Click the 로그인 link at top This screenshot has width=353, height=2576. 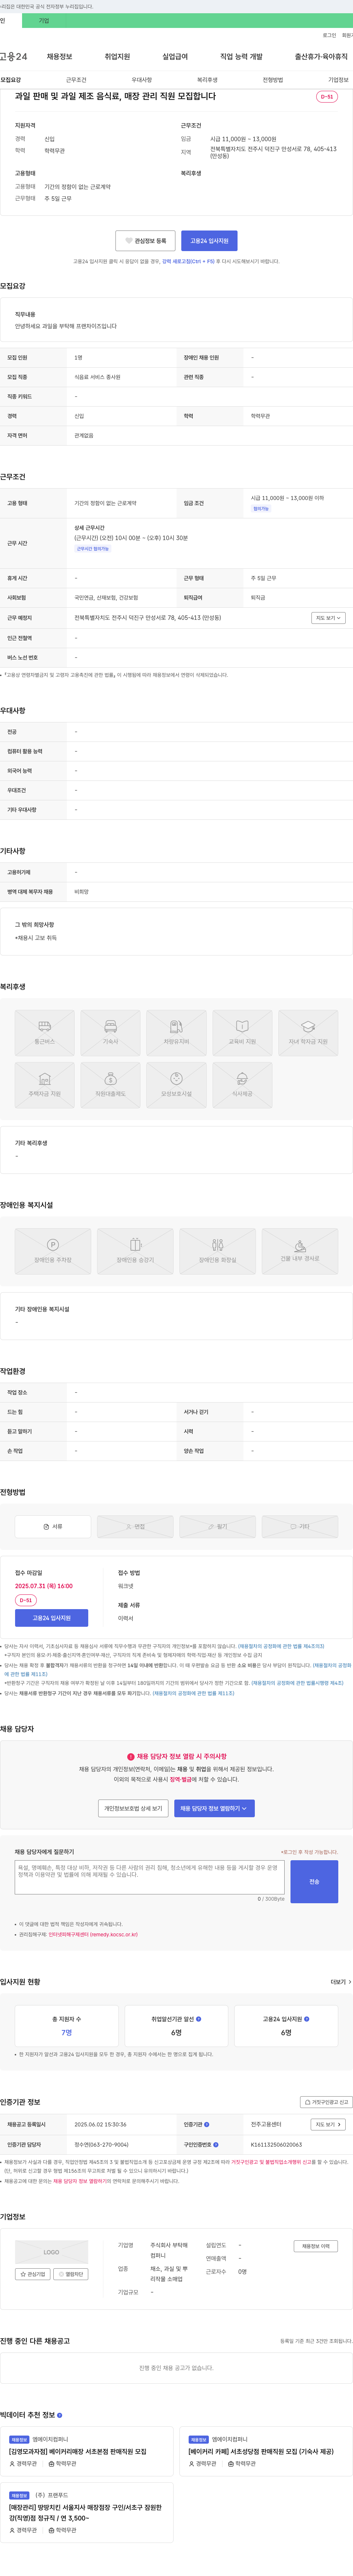[329, 35]
